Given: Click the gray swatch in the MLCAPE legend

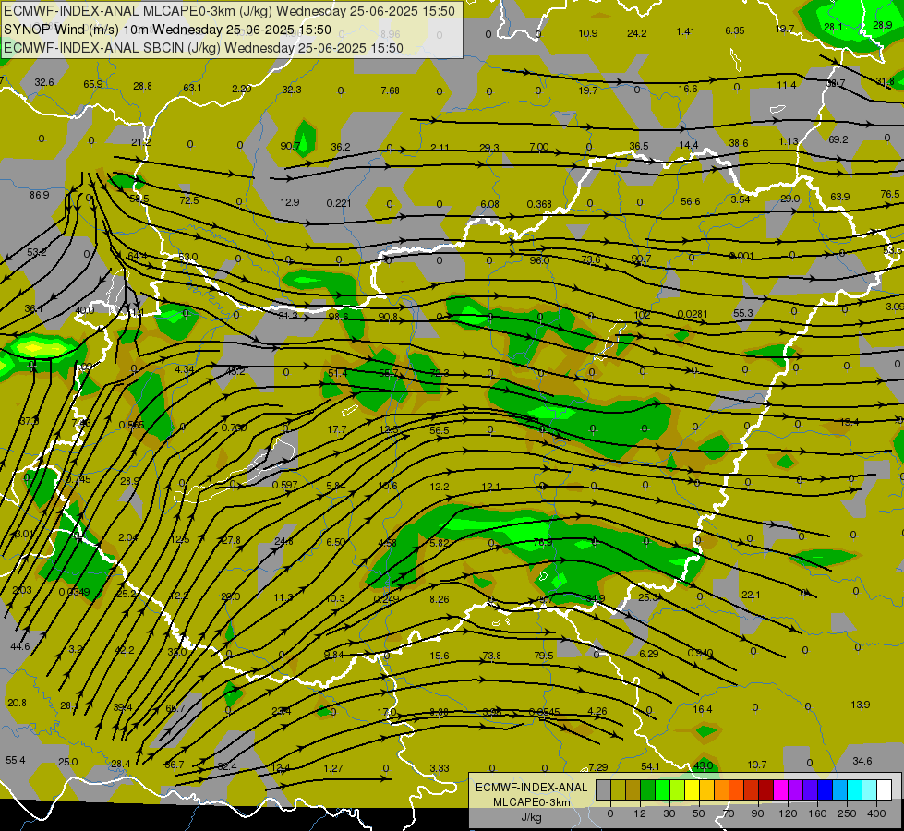Looking at the screenshot, I should click(x=604, y=789).
